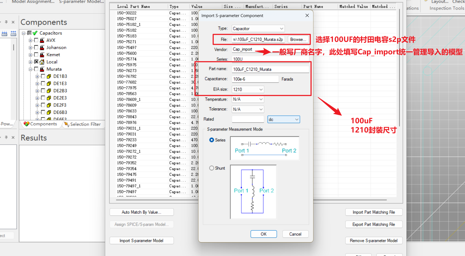Close the Import S-parameter Component dialog
The image size is (465, 256).
coord(307,15)
